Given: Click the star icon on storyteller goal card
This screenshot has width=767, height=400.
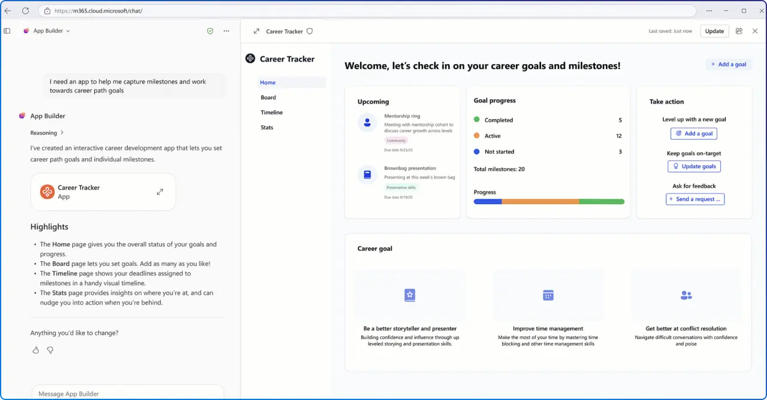Looking at the screenshot, I should tap(410, 295).
